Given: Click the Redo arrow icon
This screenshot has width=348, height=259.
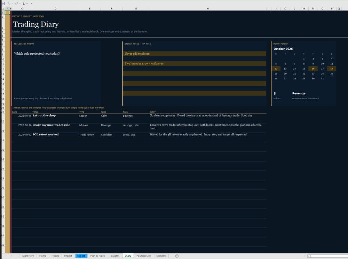Looking at the screenshot, I should [x=16, y=3].
